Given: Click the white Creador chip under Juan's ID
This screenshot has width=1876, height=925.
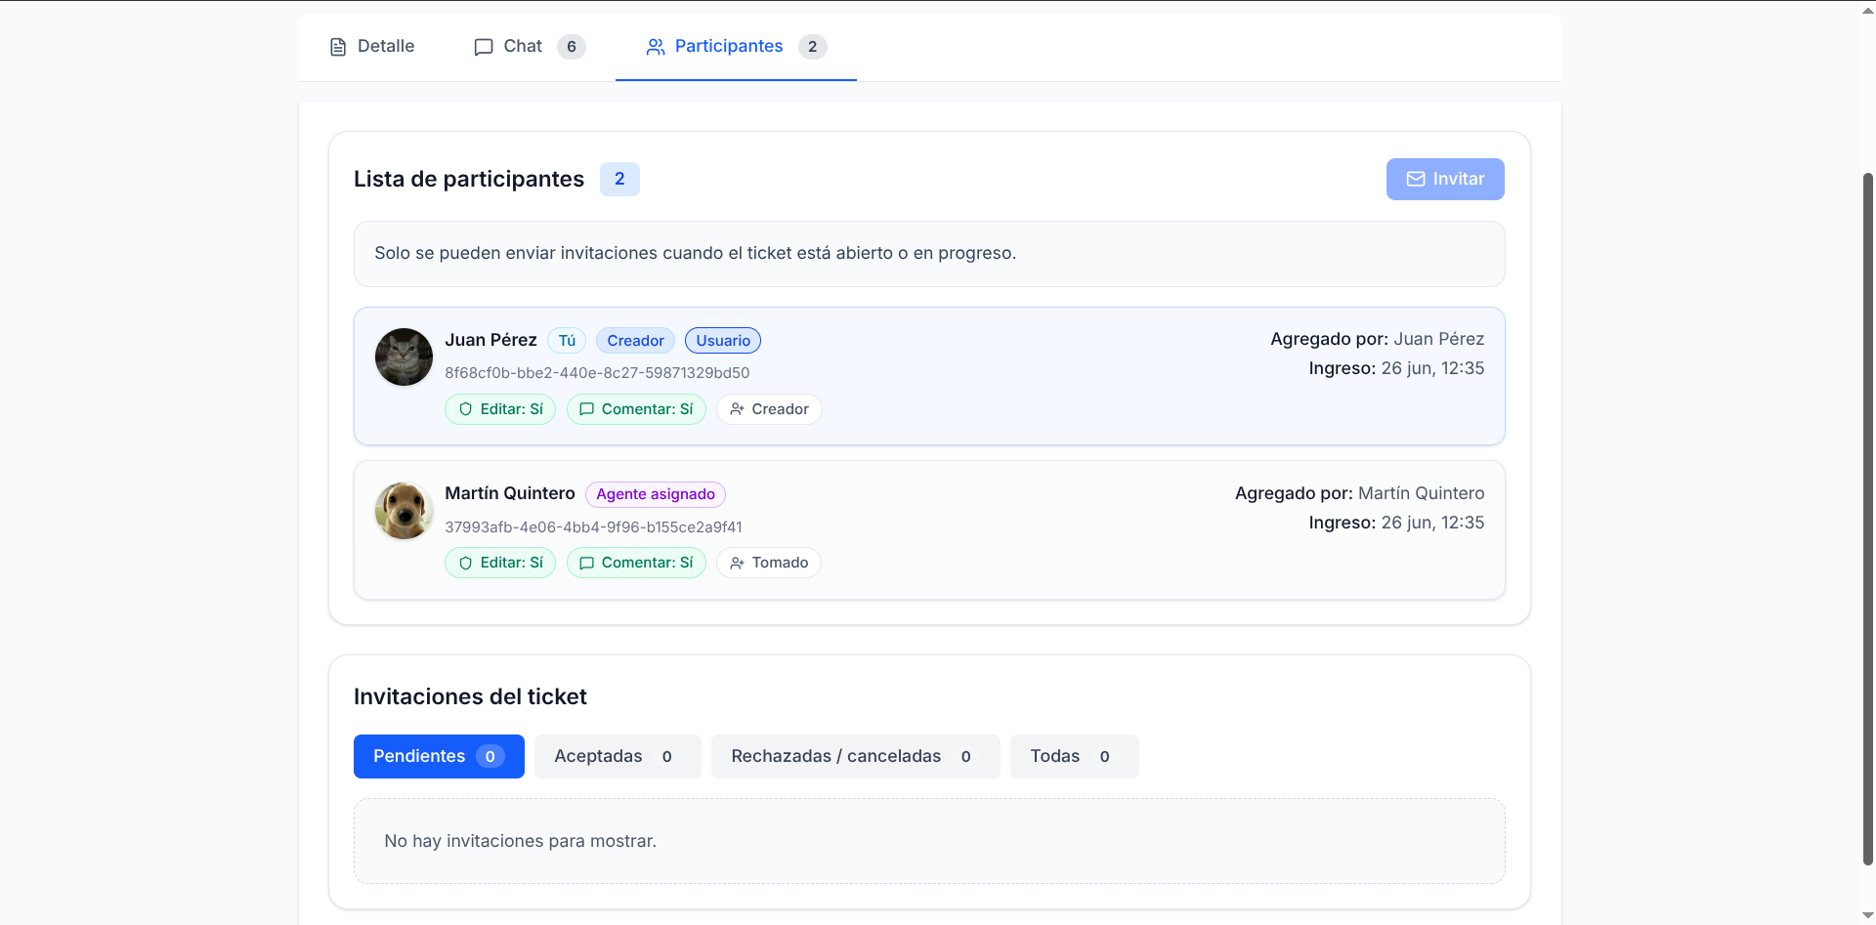Looking at the screenshot, I should (x=769, y=409).
